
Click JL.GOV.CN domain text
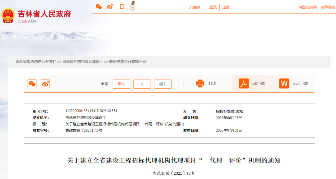pos(27,21)
